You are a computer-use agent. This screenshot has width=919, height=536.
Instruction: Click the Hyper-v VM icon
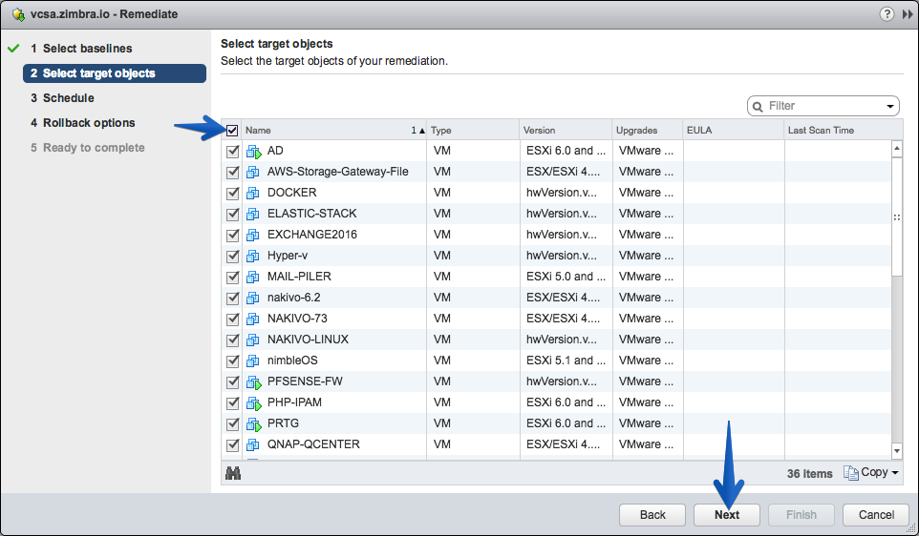[252, 257]
